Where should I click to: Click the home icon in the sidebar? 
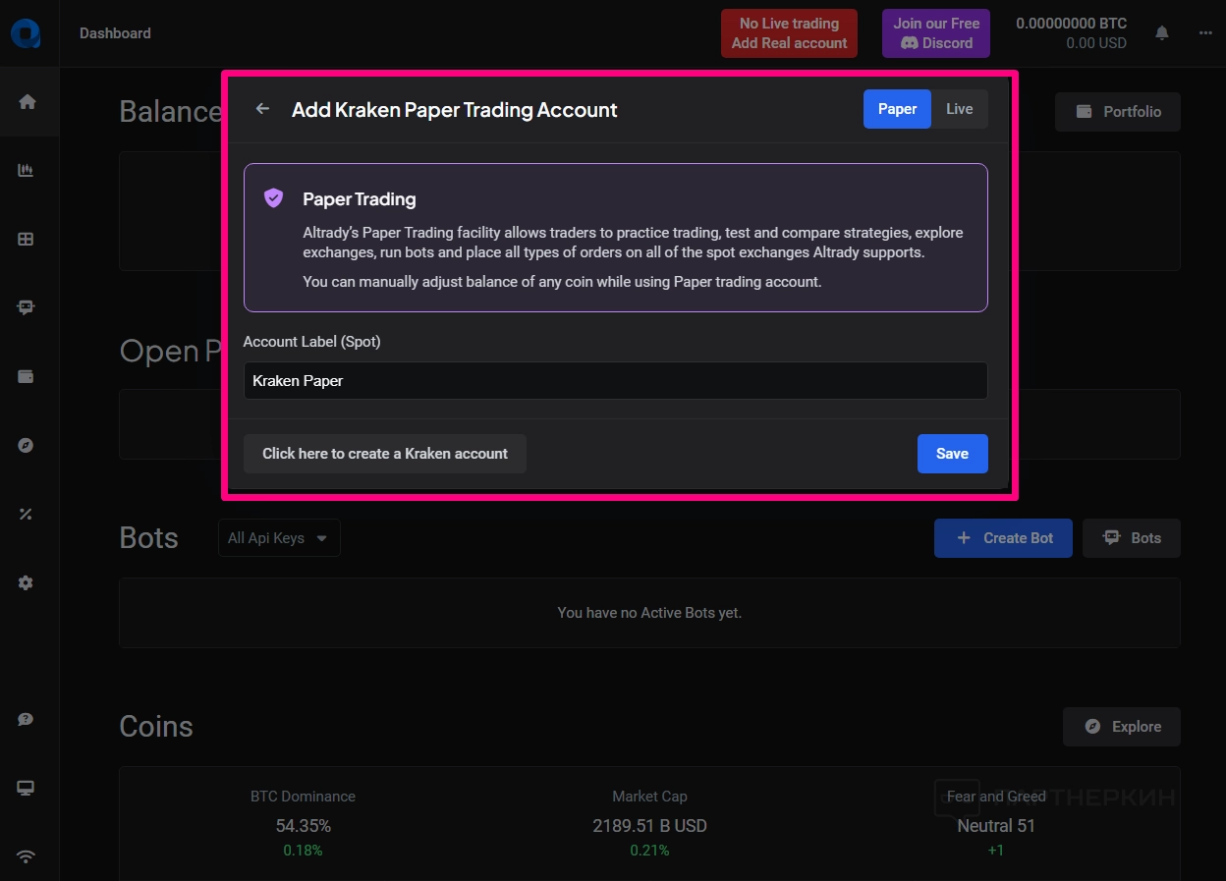[27, 102]
